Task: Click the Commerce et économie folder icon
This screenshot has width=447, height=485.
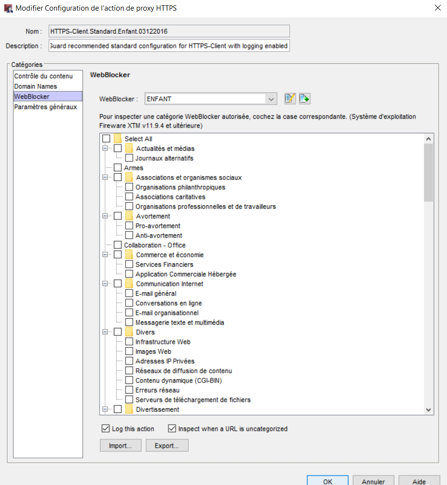Action: [x=129, y=255]
